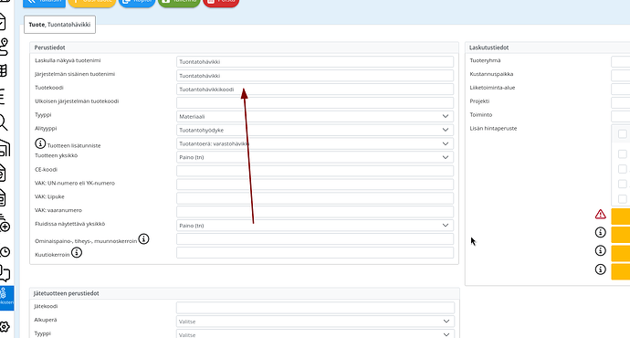Open the clock icon in the sidebar

coord(5,252)
